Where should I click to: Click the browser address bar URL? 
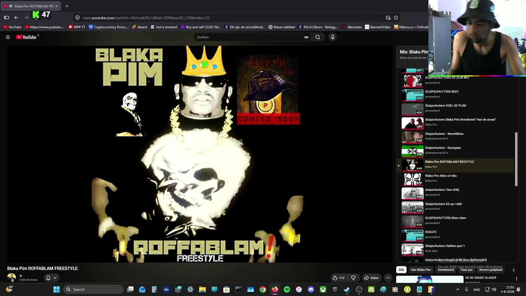[x=146, y=18]
